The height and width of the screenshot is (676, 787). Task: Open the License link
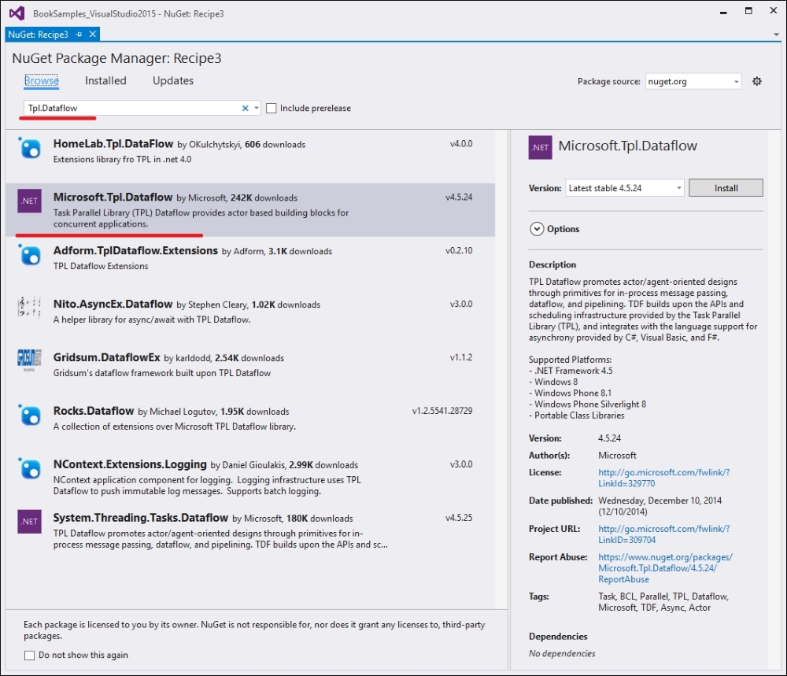coord(663,478)
